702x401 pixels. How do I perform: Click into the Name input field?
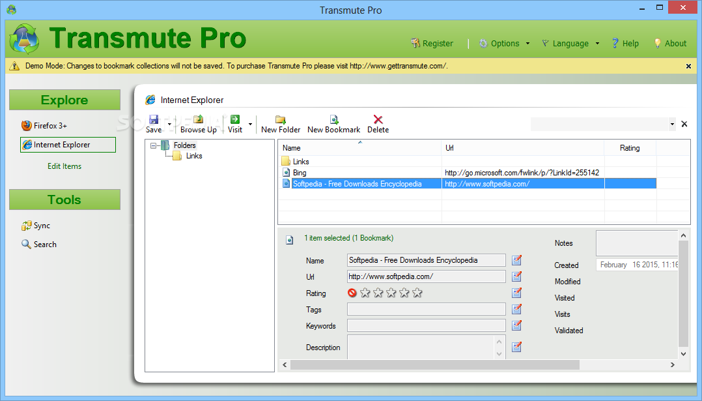[426, 260]
